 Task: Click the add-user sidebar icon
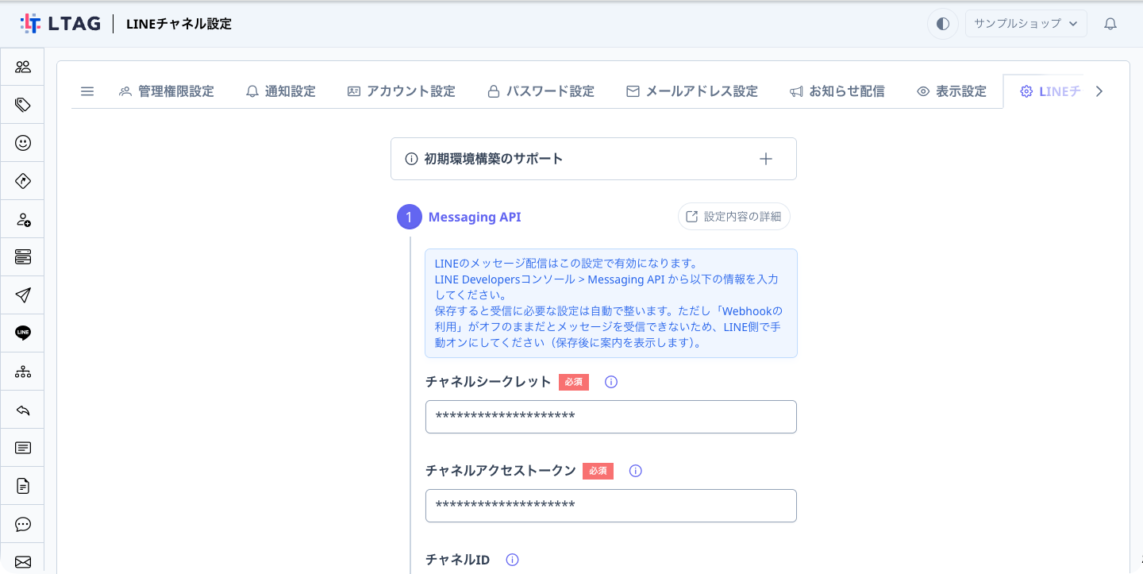point(23,219)
